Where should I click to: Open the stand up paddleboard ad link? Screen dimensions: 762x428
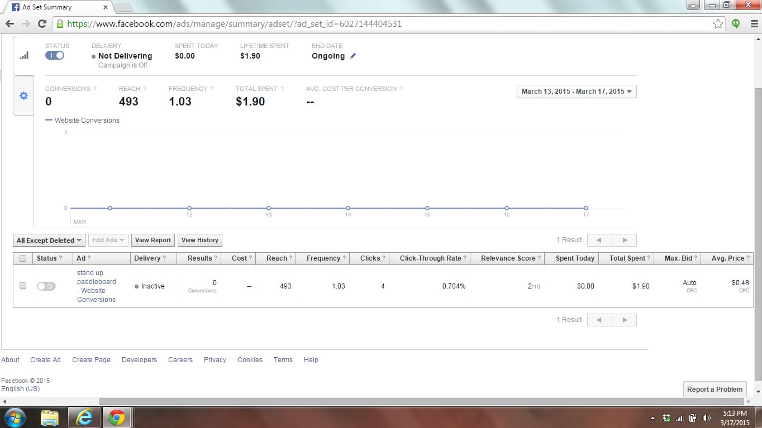(x=96, y=286)
